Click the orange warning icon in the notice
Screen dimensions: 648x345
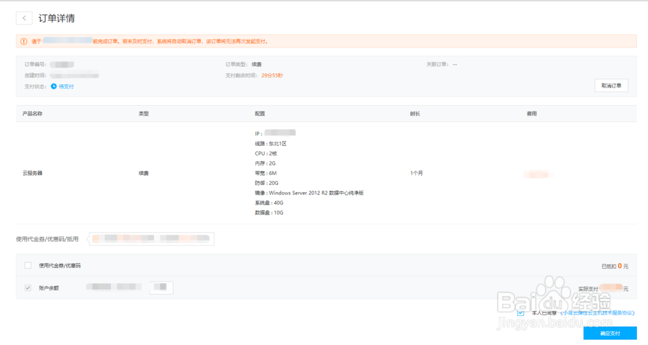(x=24, y=42)
